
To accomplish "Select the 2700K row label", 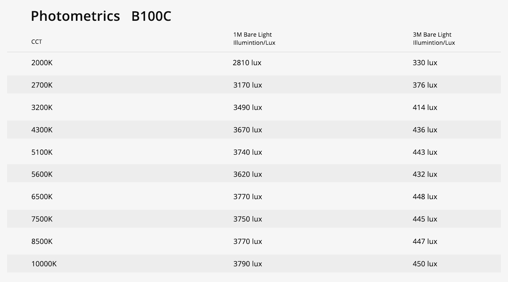I will point(42,85).
